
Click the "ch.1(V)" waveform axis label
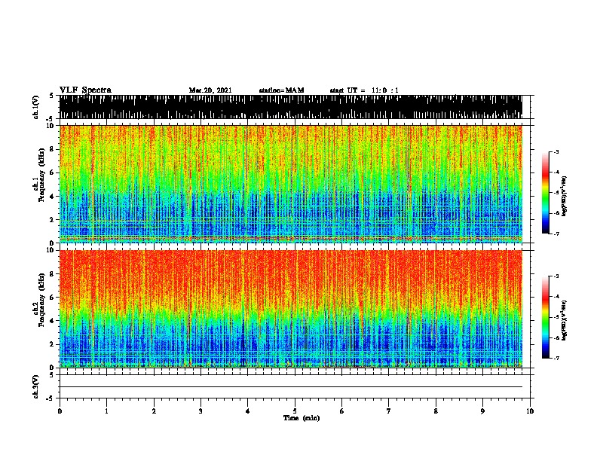click(x=36, y=107)
